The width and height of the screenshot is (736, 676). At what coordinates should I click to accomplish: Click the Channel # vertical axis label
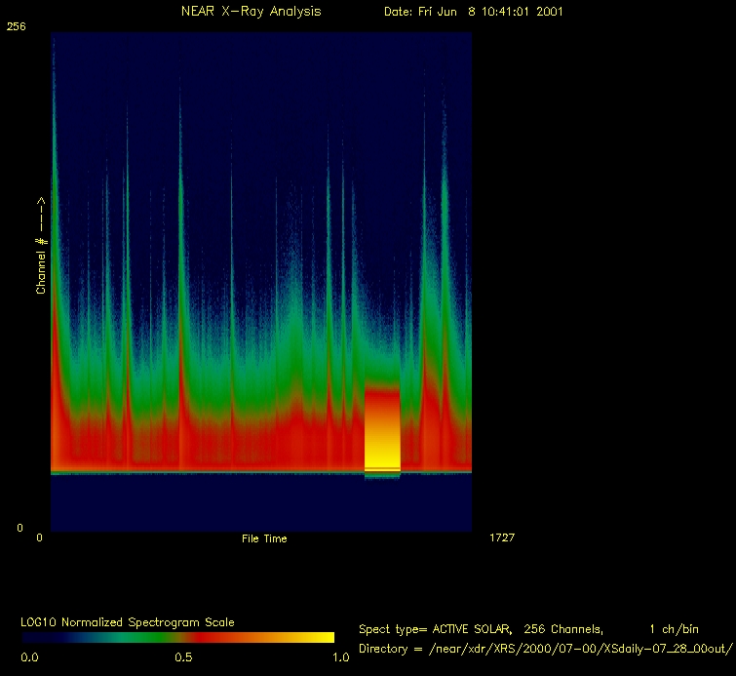tap(41, 246)
